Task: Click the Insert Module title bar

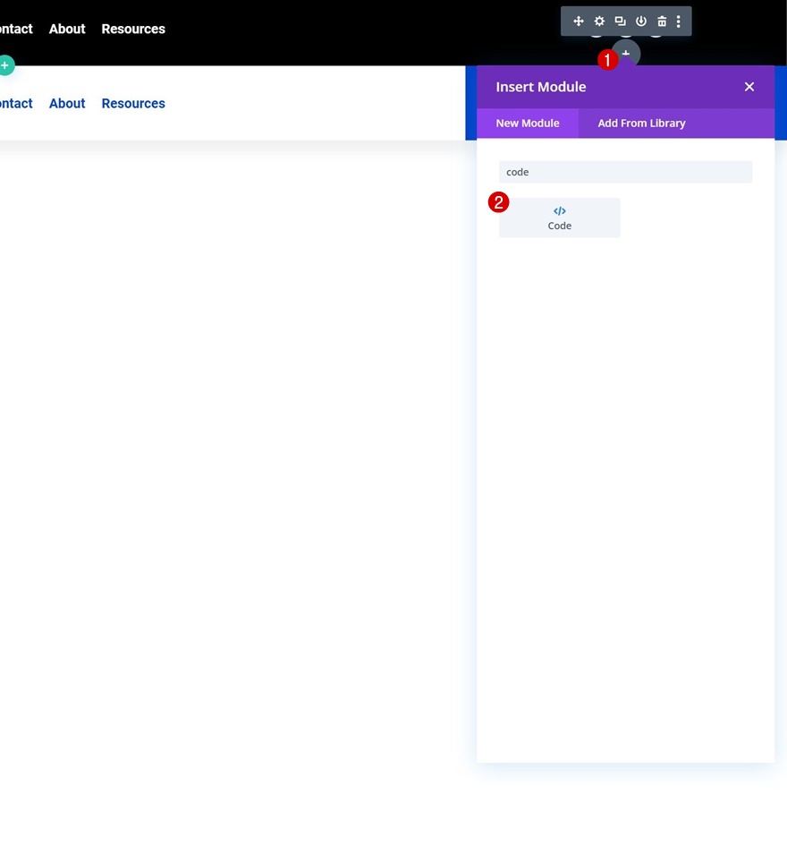Action: tap(540, 86)
